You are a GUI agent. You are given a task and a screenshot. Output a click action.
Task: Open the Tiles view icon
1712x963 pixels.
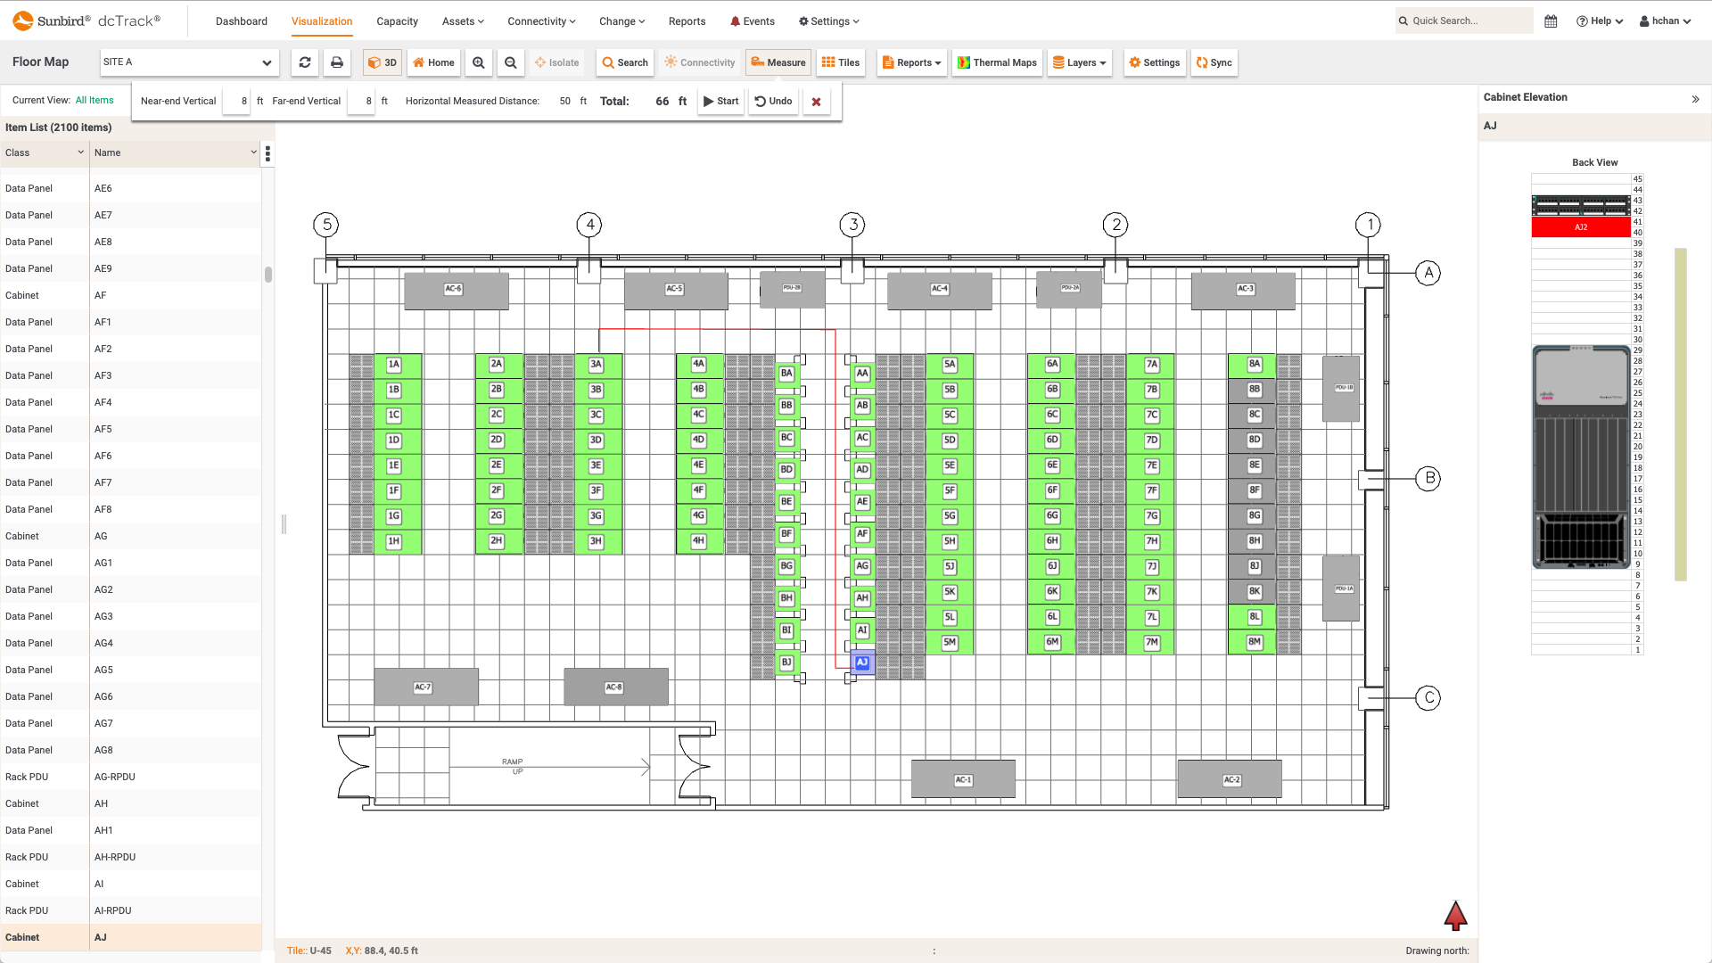coord(841,62)
